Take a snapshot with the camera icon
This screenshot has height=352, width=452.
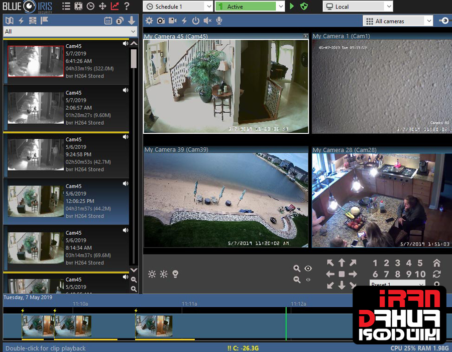(161, 21)
